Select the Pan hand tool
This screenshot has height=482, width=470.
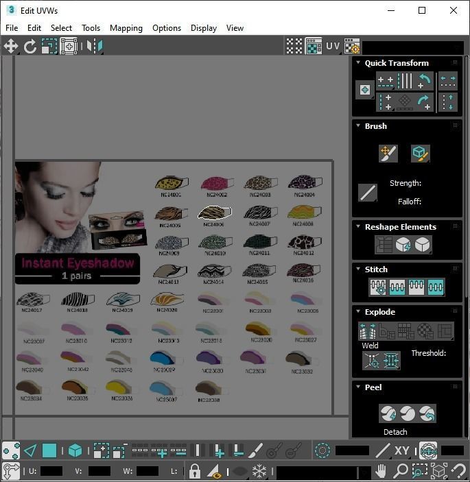[x=381, y=471]
